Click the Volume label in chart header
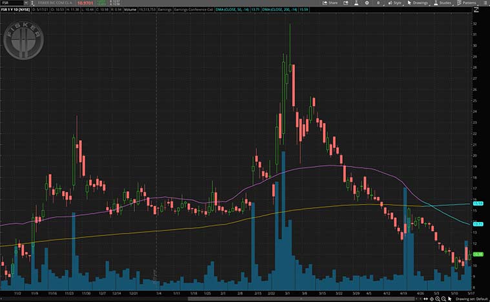490x302 pixels. pyautogui.click(x=130, y=10)
